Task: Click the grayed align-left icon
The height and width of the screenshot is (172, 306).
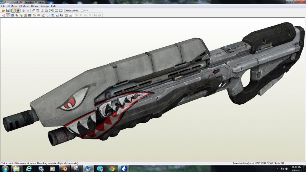Action: tap(77, 15)
